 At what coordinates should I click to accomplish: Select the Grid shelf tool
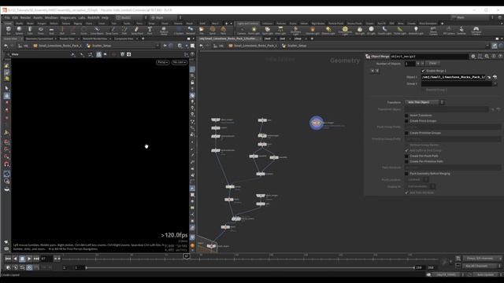click(51, 31)
